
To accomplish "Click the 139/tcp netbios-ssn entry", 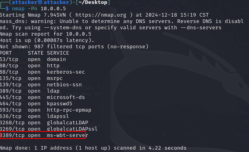I will click(x=41, y=85).
